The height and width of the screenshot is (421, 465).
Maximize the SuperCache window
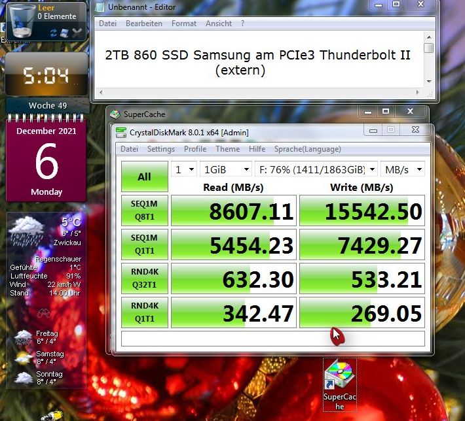click(386, 111)
